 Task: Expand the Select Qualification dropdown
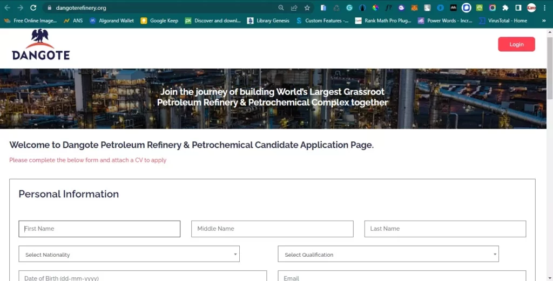[388, 254]
